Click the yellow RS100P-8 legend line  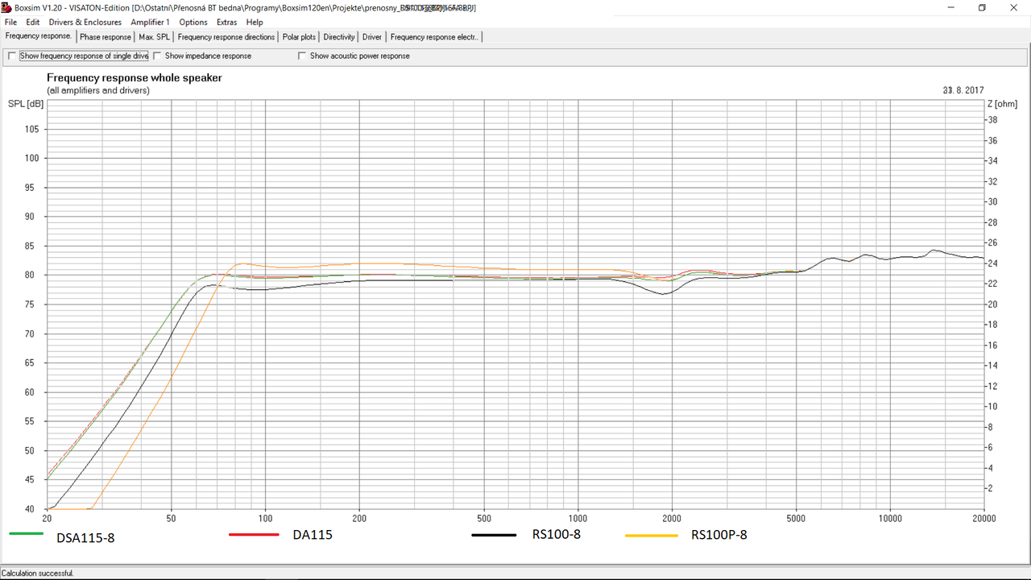pos(652,535)
